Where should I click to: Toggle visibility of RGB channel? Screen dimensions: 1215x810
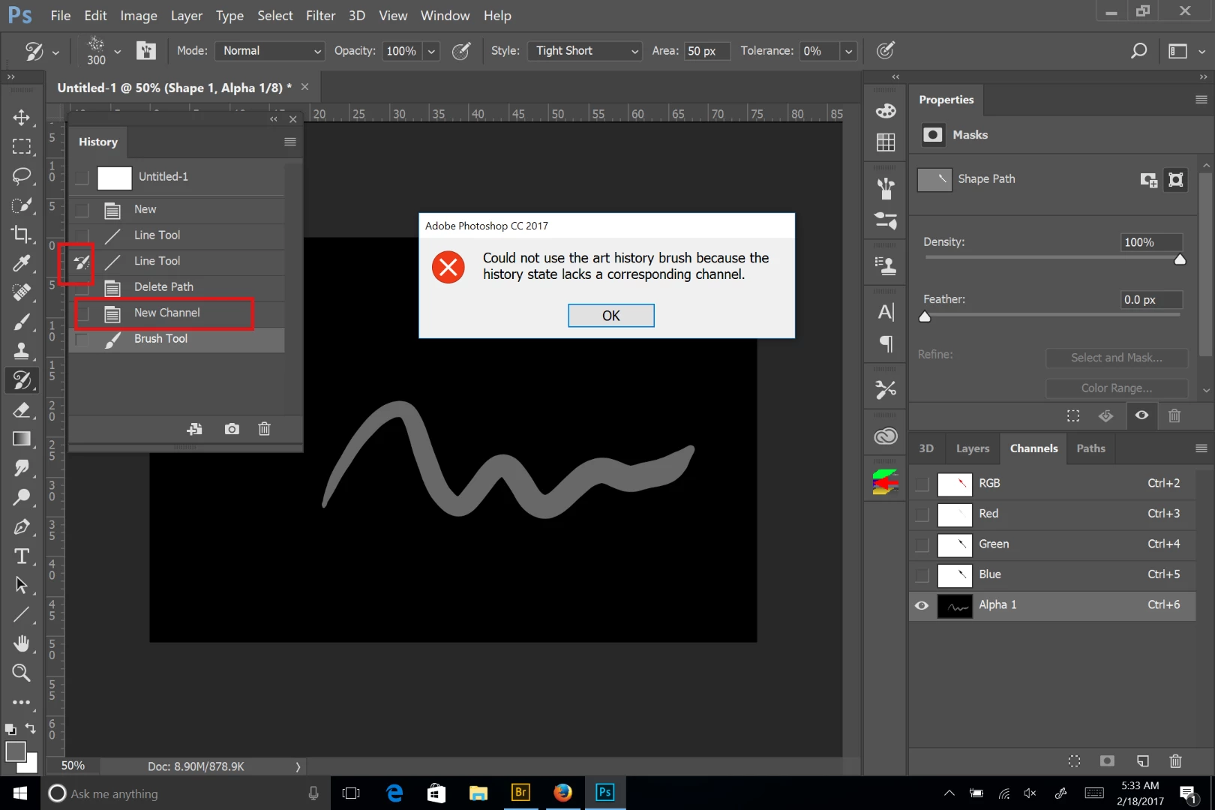(x=922, y=484)
